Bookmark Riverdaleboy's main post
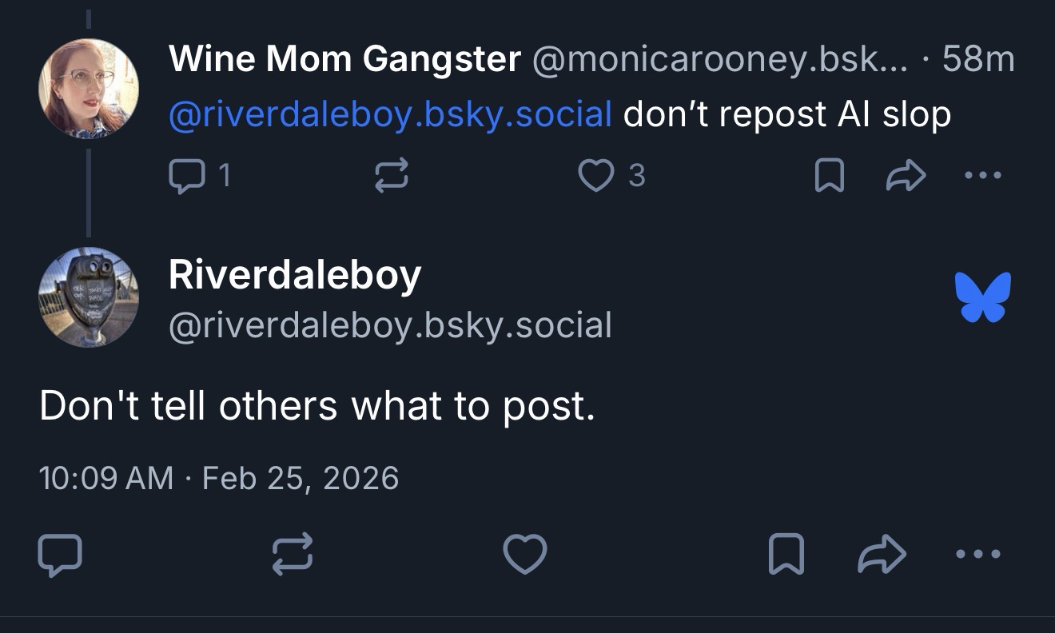The image size is (1055, 633). click(786, 554)
